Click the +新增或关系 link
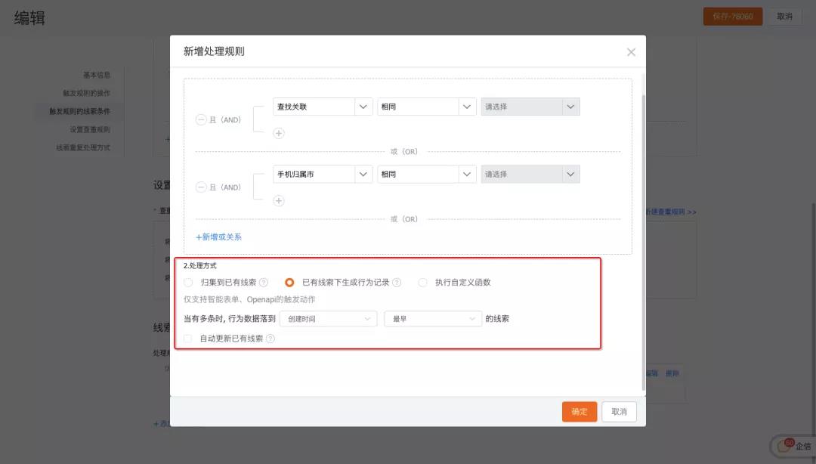The height and width of the screenshot is (464, 816). [x=218, y=237]
